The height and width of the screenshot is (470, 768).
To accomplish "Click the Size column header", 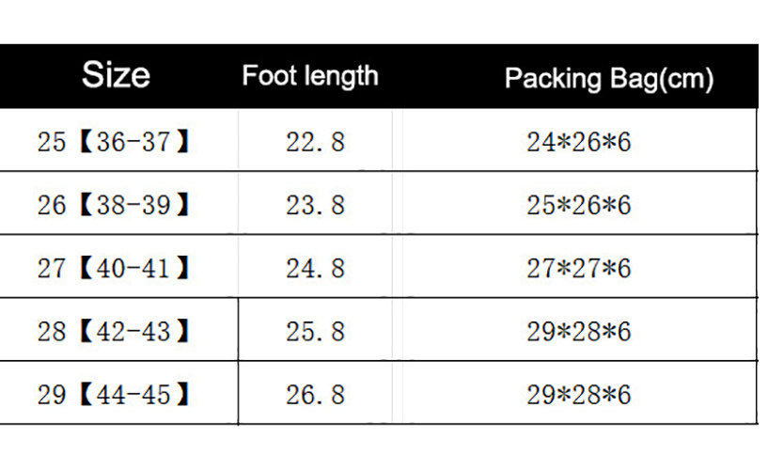I will point(116,74).
